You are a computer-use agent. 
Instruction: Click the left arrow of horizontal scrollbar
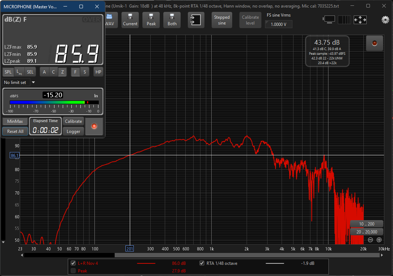pos(22,255)
